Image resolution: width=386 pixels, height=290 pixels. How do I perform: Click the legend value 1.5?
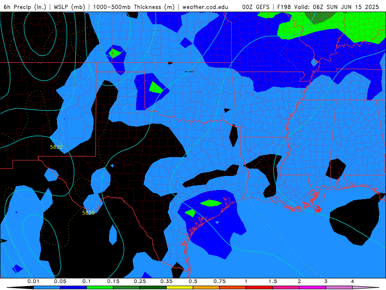click(x=273, y=281)
